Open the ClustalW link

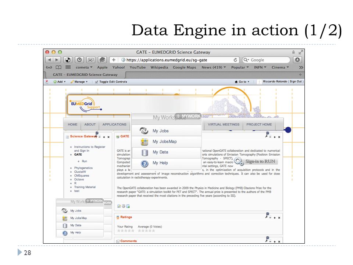click(80, 172)
